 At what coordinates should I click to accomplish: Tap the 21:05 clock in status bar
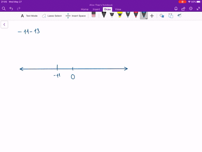click(x=4, y=2)
